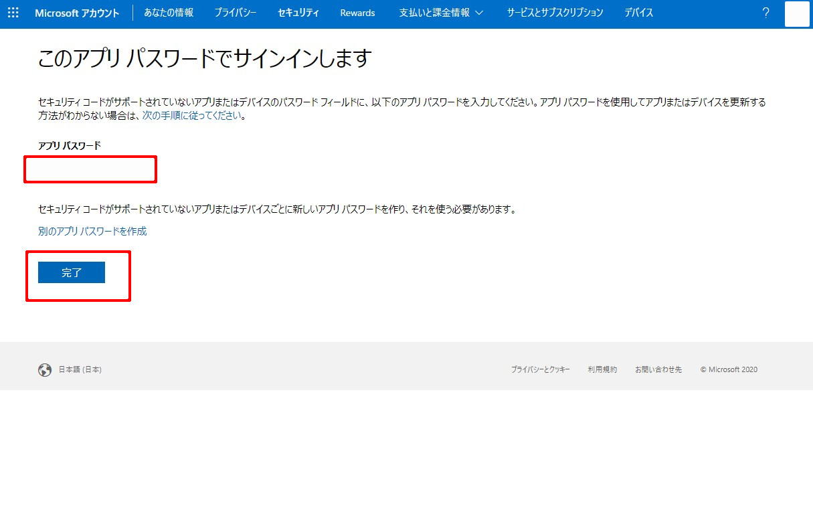
Task: Expand the 支払いと課金情報 dropdown
Action: (x=441, y=13)
